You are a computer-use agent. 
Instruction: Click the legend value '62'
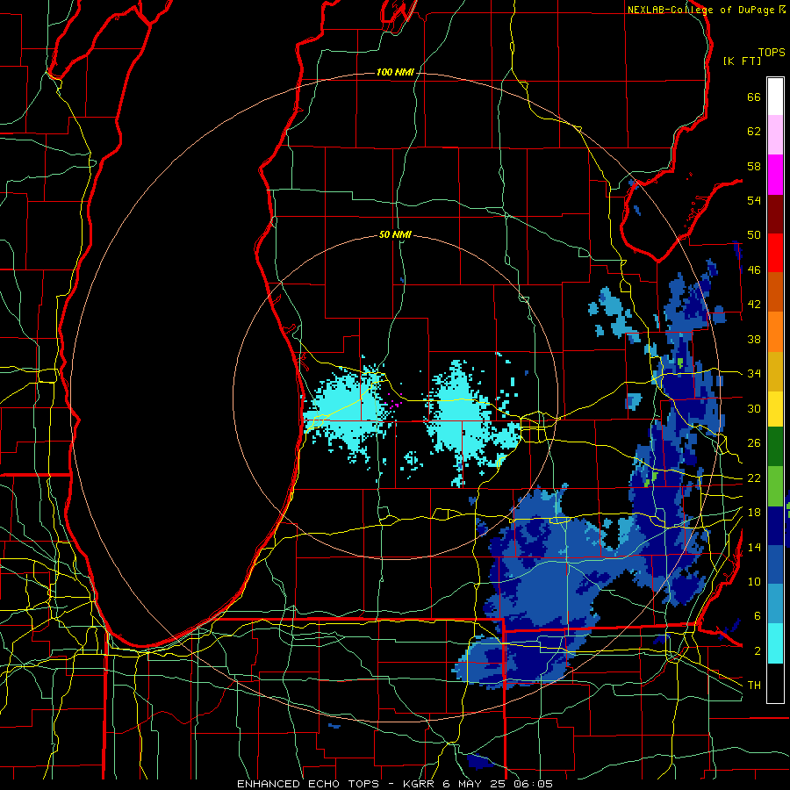point(754,132)
